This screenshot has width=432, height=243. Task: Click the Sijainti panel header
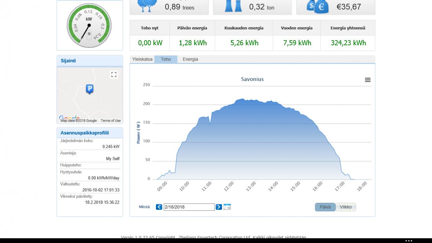tap(90, 61)
